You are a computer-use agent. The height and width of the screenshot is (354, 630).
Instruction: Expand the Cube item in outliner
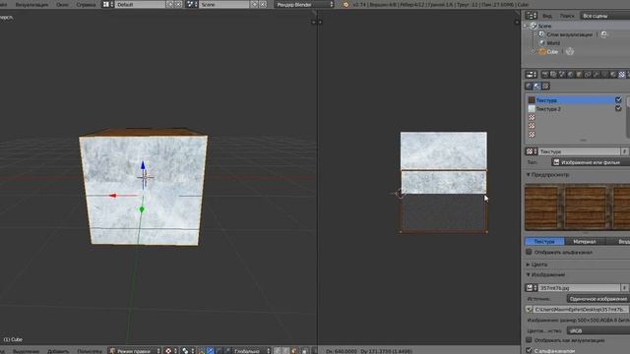(534, 52)
